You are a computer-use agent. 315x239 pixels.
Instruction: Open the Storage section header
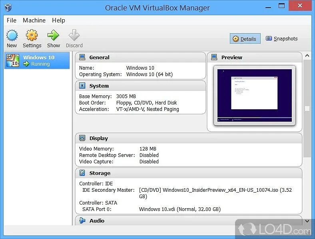[x=189, y=173]
